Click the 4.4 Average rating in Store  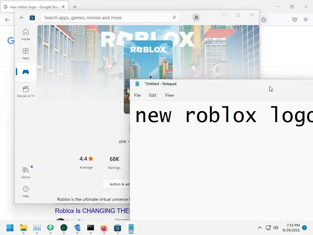click(x=86, y=163)
